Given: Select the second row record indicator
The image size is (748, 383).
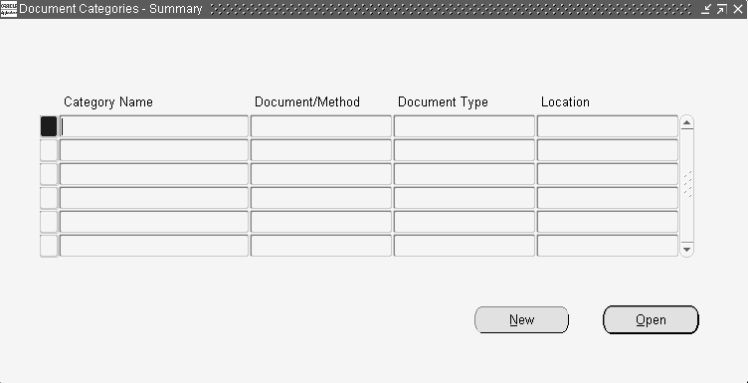Looking at the screenshot, I should click(x=49, y=150).
